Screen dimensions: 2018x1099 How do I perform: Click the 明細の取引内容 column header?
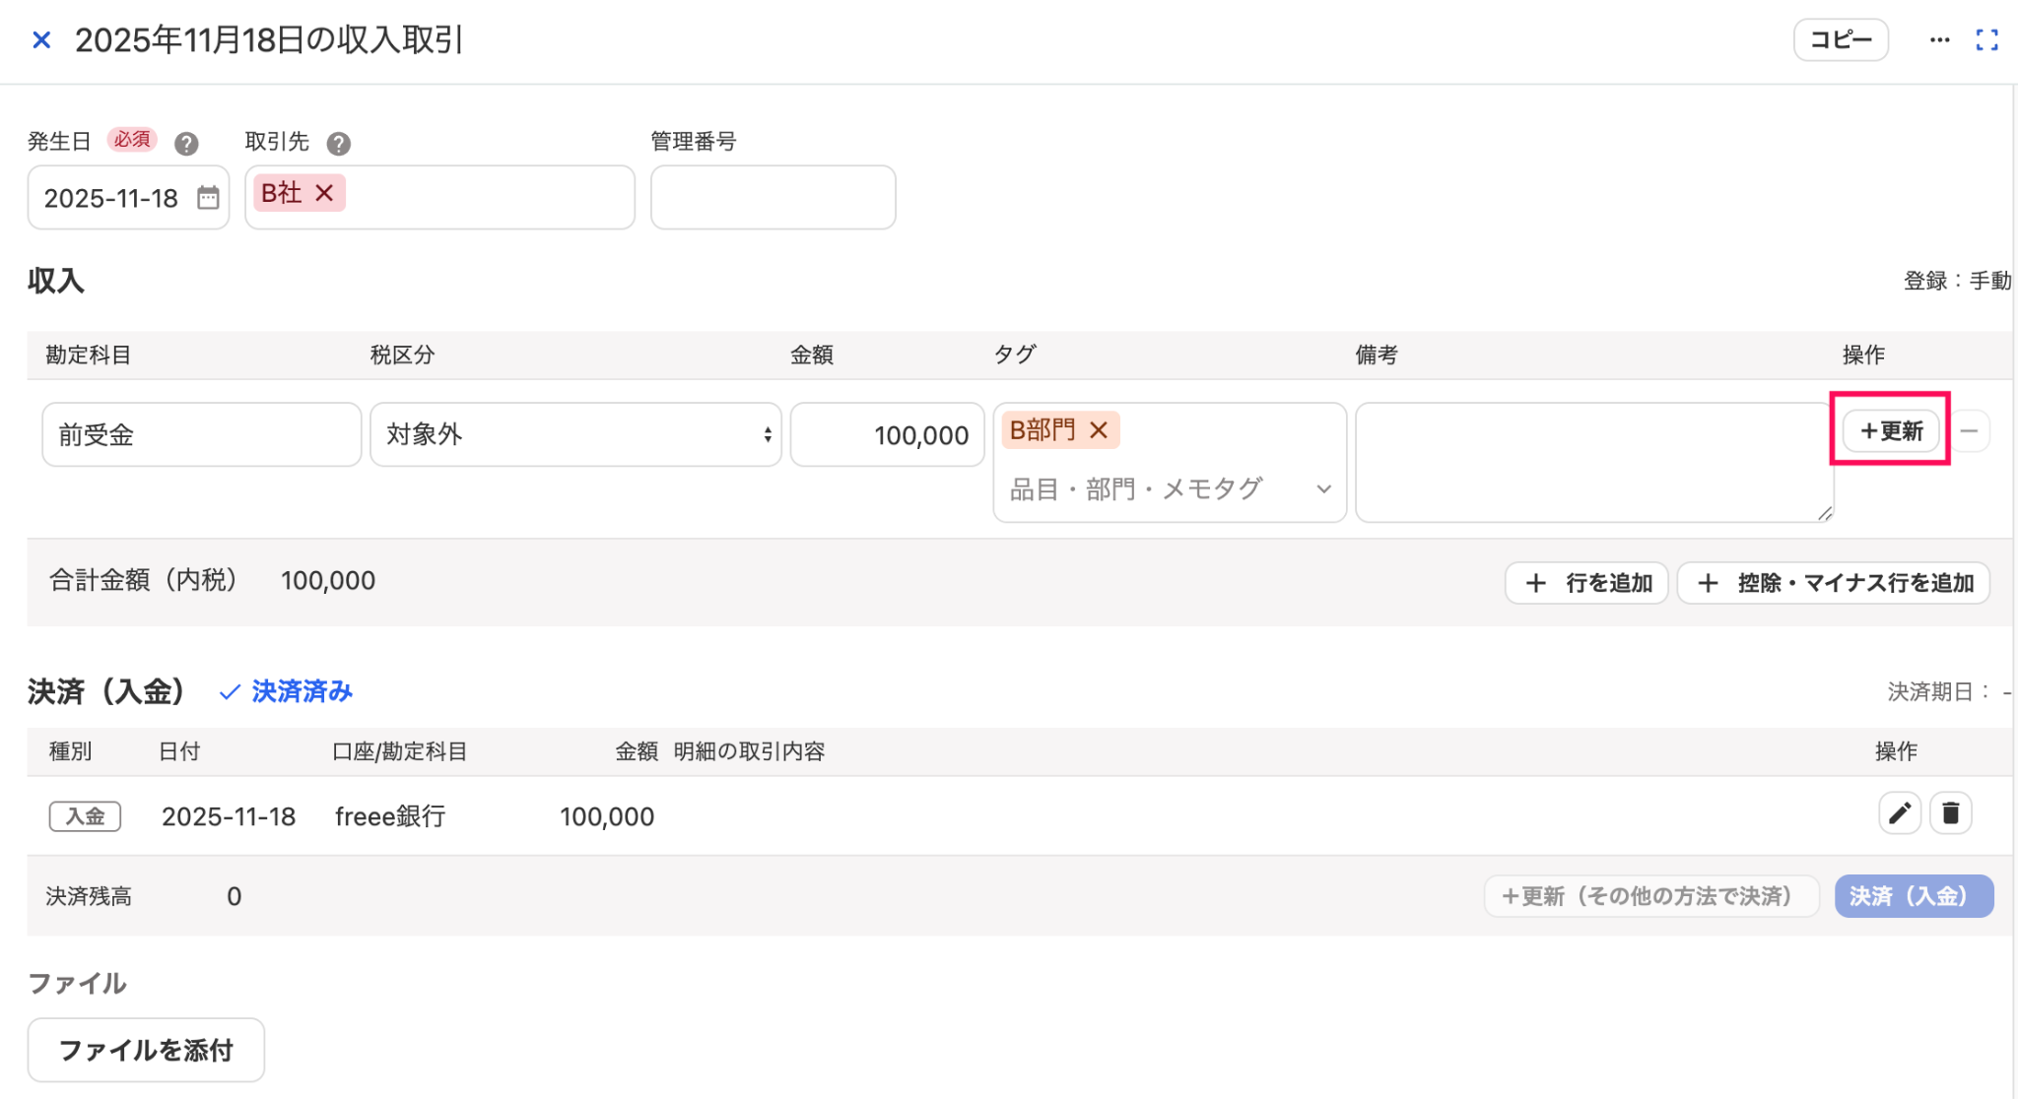[x=749, y=751]
